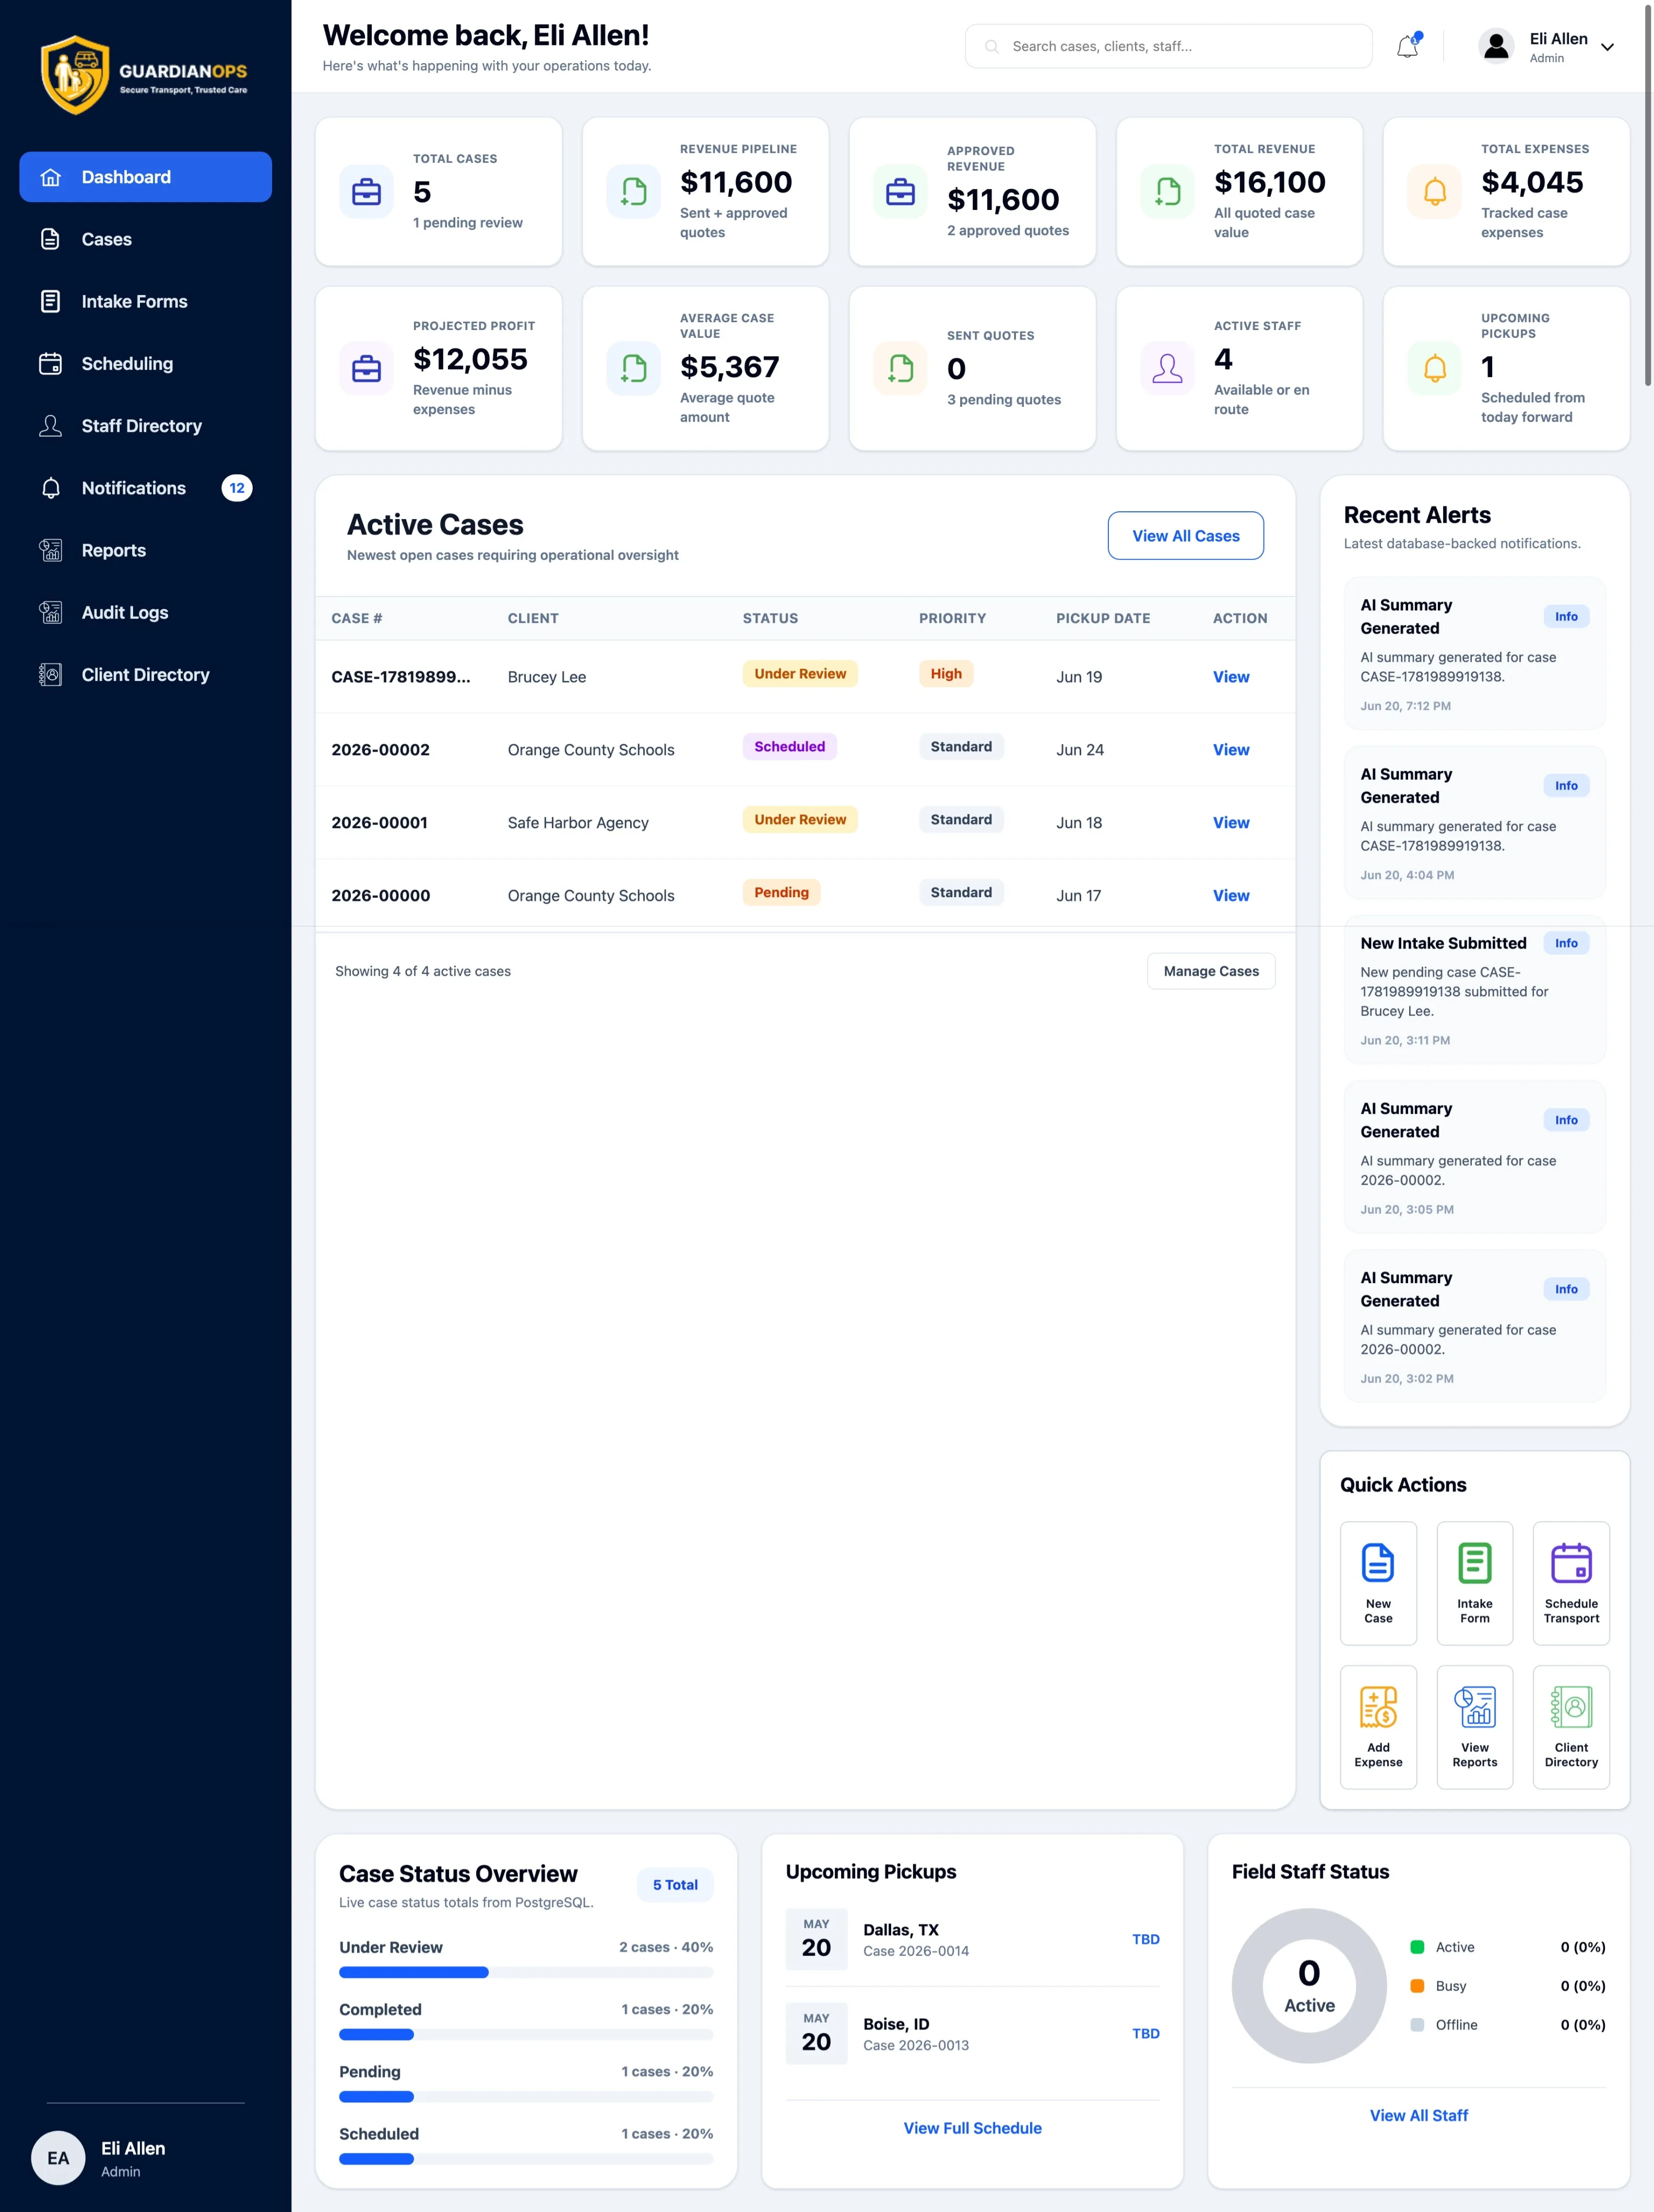Open the View Reports quick action

1474,1726
